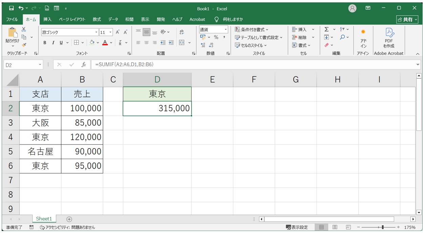The image size is (425, 233).
Task: Switch to Page Layout view
Action: pyautogui.click(x=335, y=227)
